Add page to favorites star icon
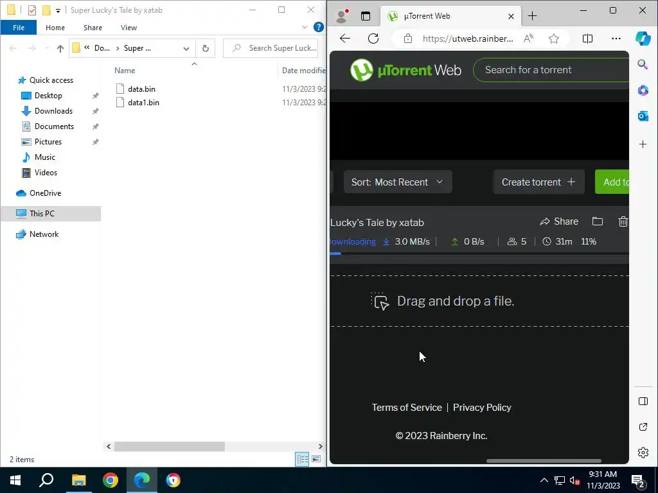The image size is (658, 493). 554,39
